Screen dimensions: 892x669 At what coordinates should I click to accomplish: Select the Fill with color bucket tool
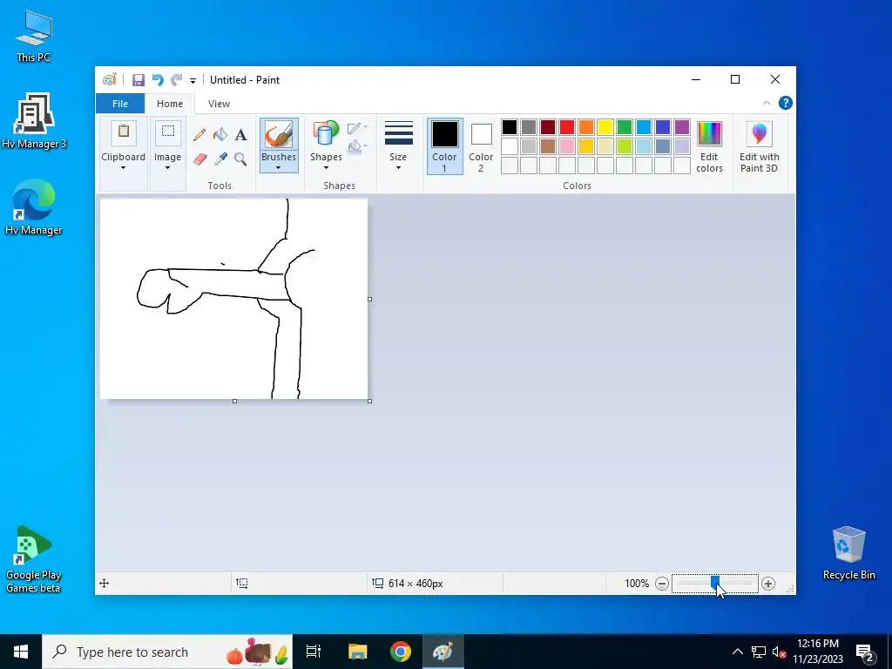point(220,135)
